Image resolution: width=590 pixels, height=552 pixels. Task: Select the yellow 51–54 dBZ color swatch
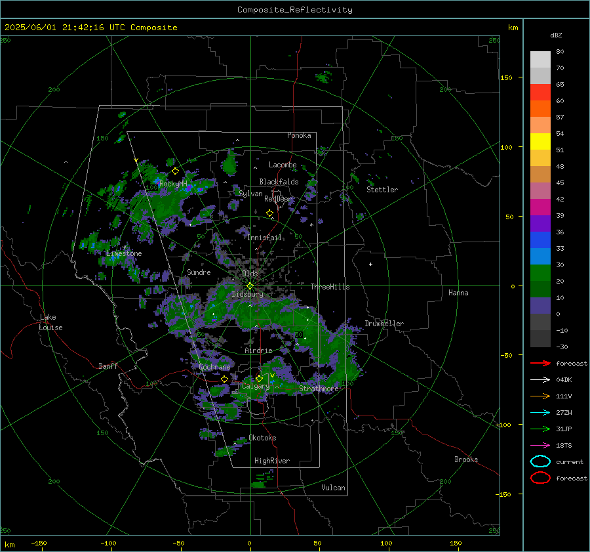coord(540,142)
